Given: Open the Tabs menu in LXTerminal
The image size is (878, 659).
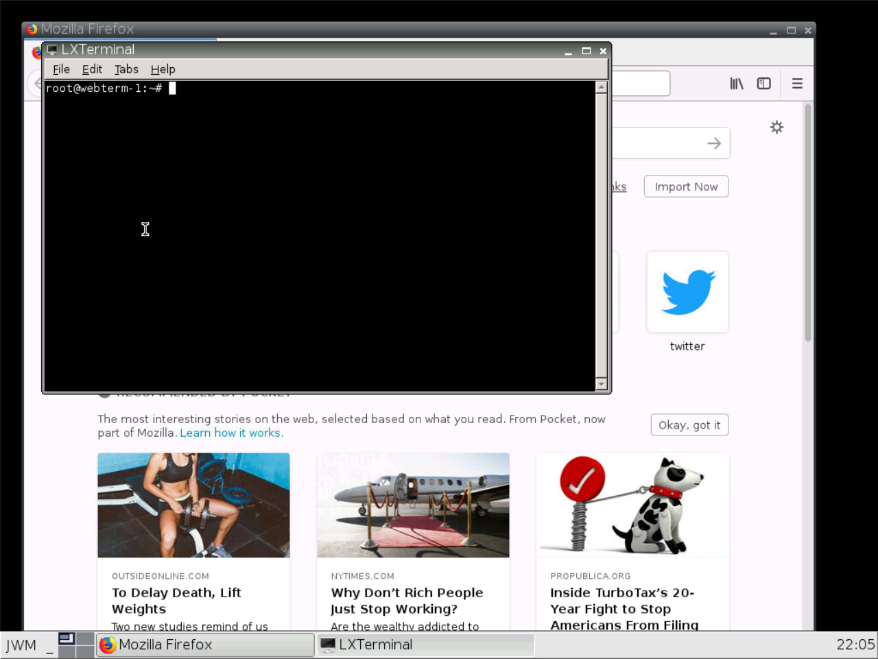Looking at the screenshot, I should (126, 69).
